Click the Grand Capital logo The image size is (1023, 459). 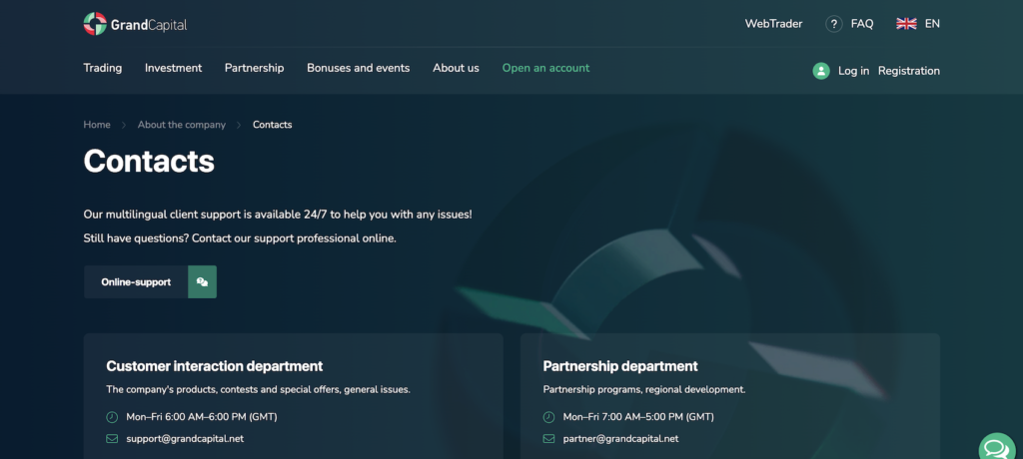click(135, 24)
